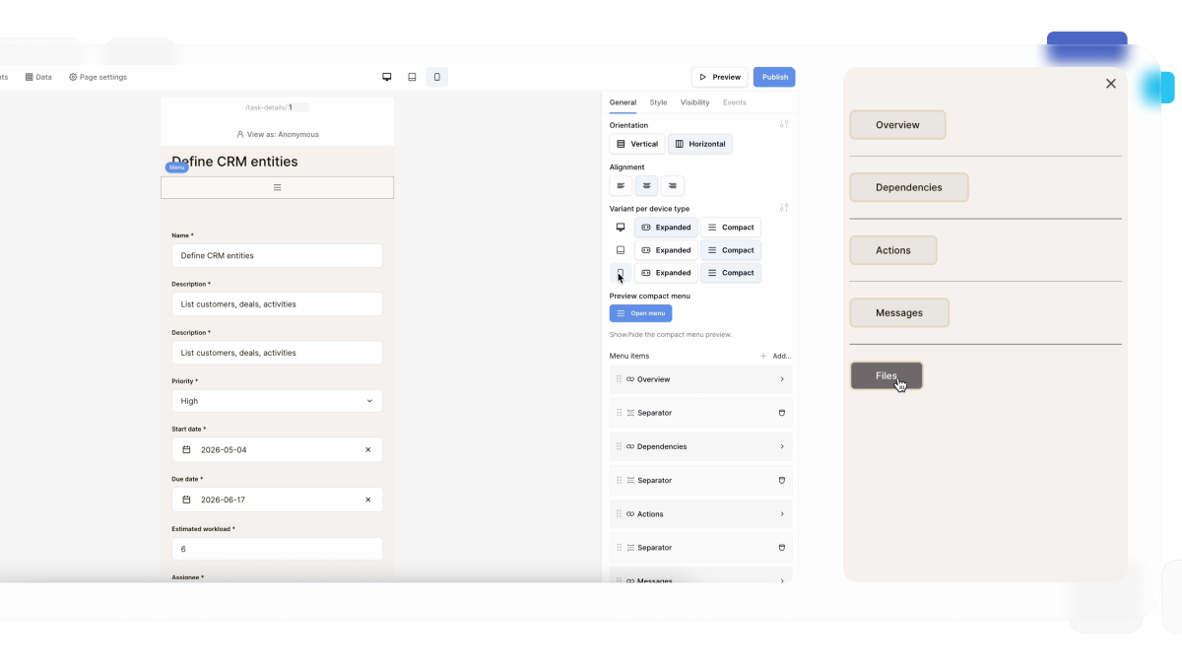Switch canvas to mobile preview icon
This screenshot has width=1182, height=665.
click(x=437, y=77)
